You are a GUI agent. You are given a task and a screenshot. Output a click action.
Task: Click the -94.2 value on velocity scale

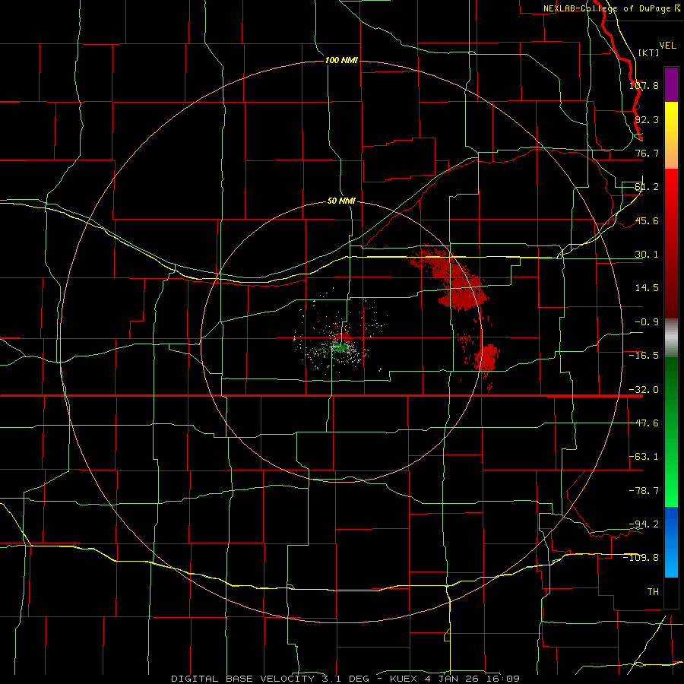[x=644, y=524]
